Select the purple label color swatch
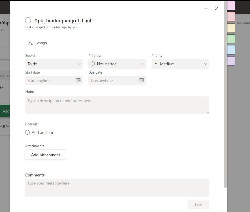Viewport: 250px width, 212px height. tap(231, 61)
